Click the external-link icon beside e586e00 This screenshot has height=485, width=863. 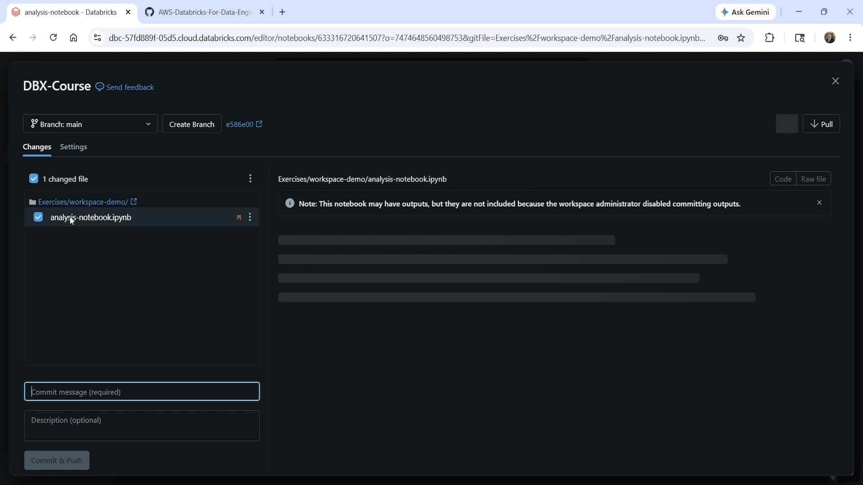tap(259, 124)
